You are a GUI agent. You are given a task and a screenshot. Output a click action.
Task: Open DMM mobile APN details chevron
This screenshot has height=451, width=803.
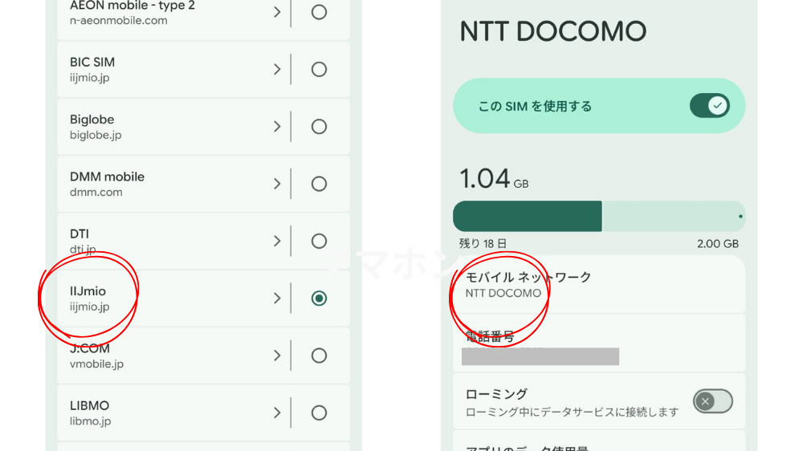(277, 184)
